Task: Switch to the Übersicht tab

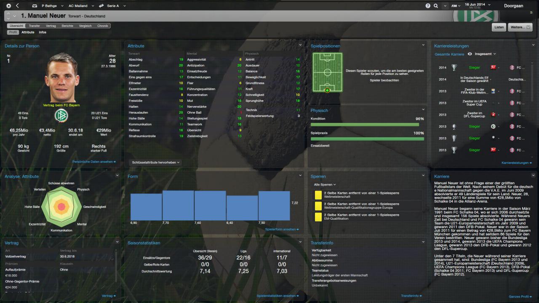Action: 16,26
